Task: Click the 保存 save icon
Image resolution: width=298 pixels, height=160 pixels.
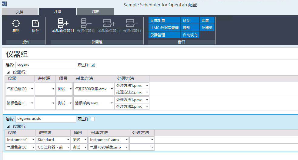Action: pyautogui.click(x=35, y=23)
